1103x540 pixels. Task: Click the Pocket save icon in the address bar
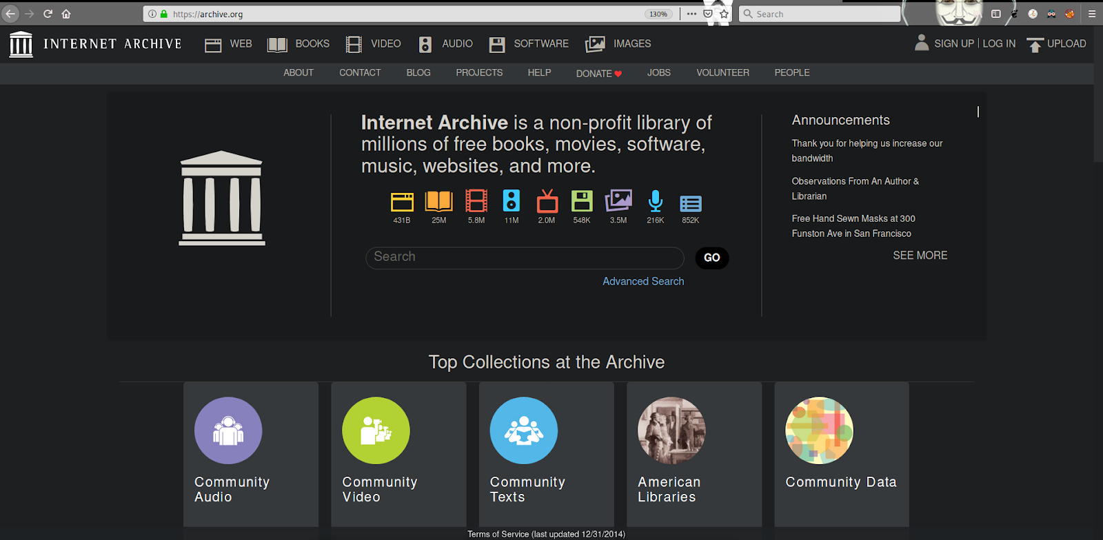[x=708, y=14]
